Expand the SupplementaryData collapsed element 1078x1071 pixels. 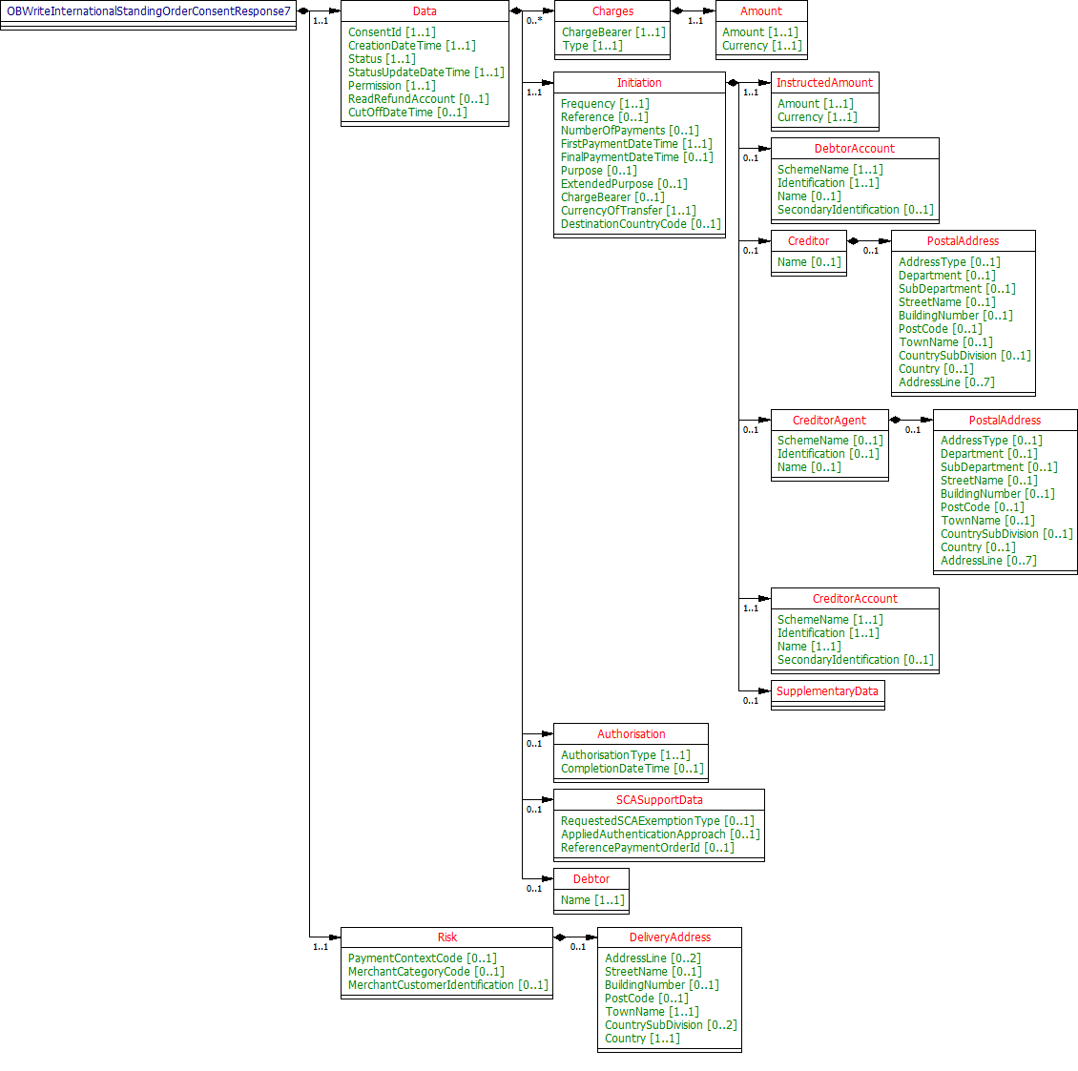tap(828, 691)
